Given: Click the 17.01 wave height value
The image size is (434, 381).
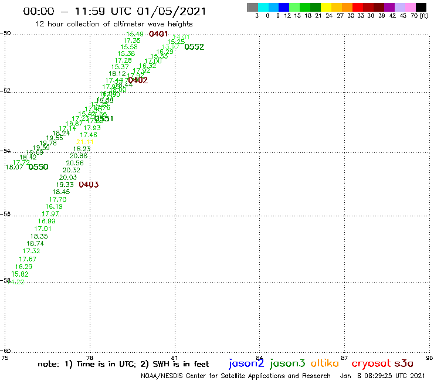Looking at the screenshot, I should tap(43, 229).
